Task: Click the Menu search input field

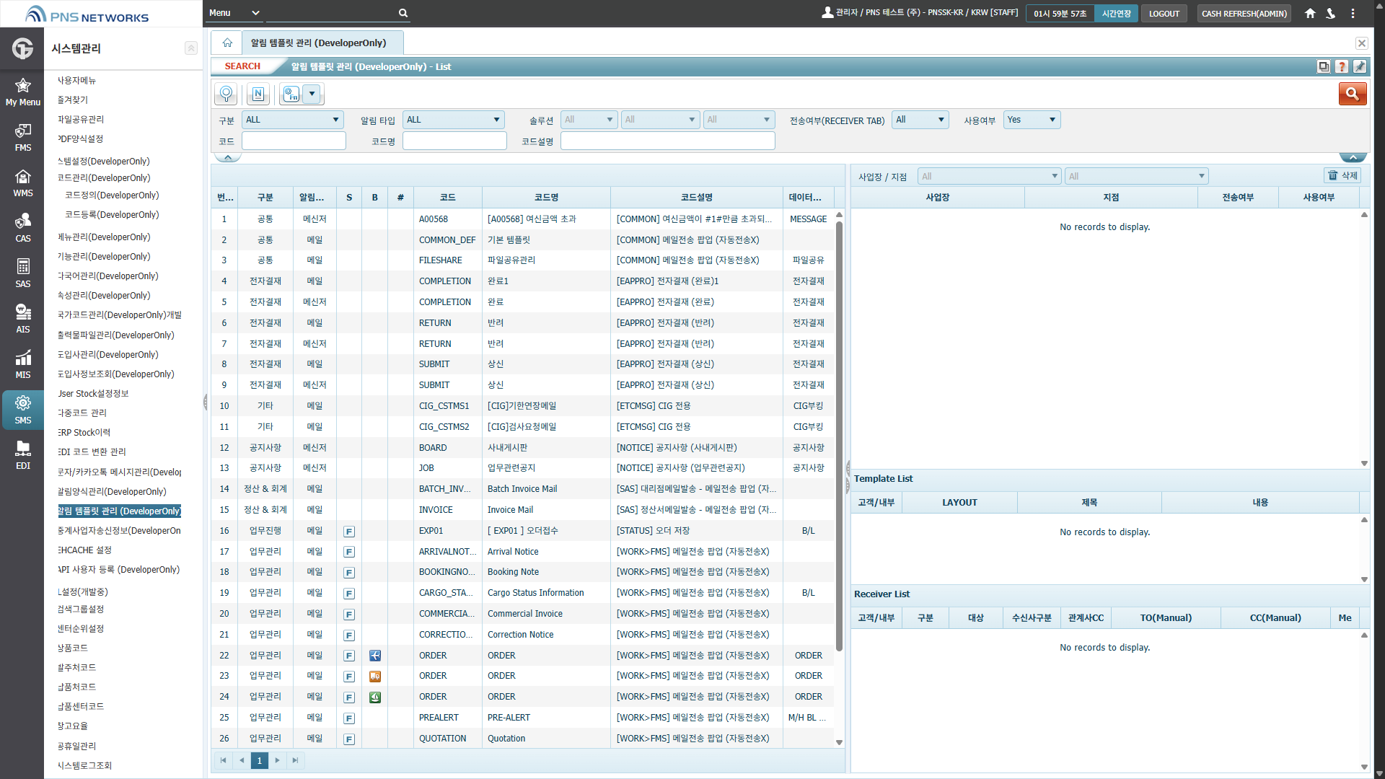Action: 332,13
